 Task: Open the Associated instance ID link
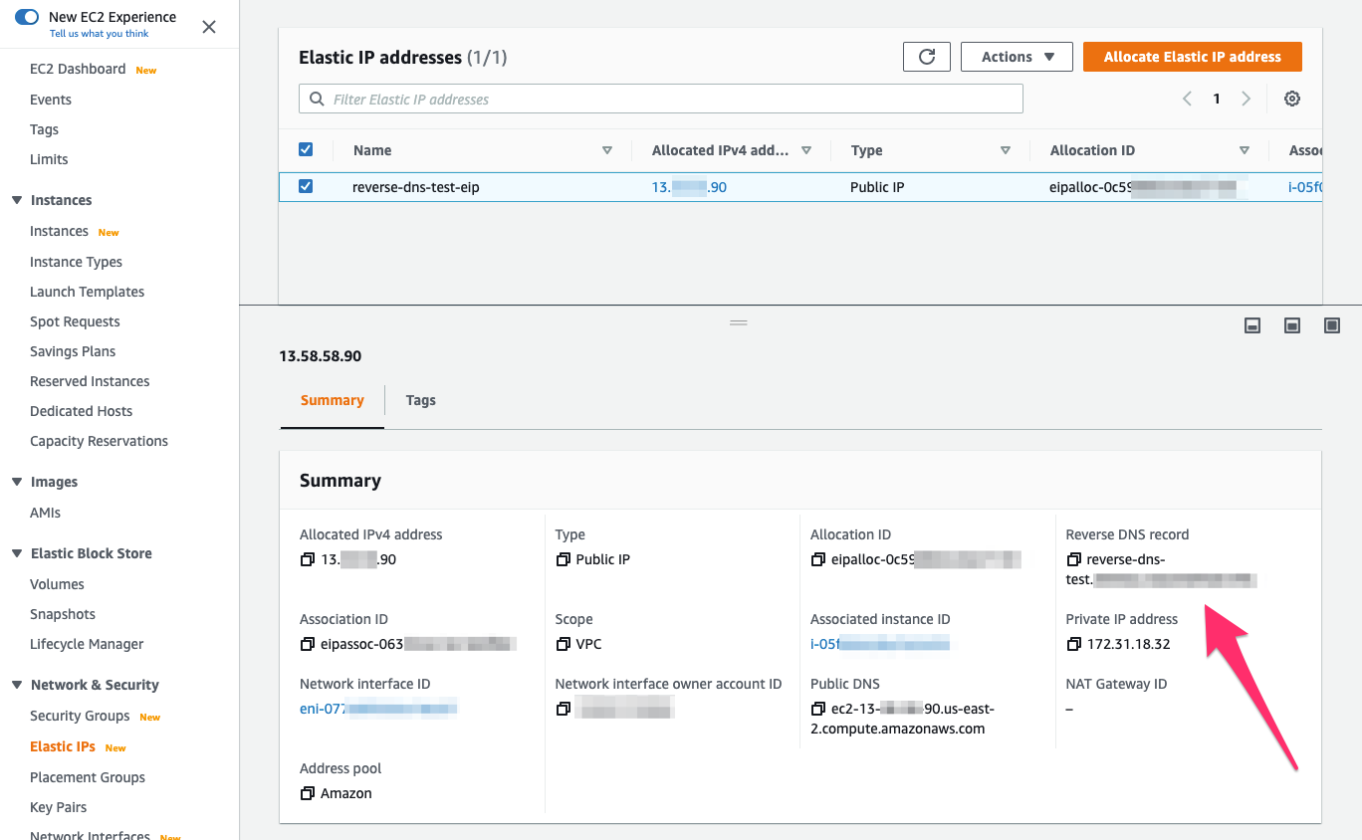coord(880,645)
